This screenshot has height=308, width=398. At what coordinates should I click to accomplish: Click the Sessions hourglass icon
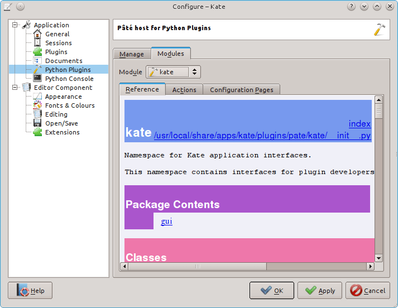coord(37,43)
